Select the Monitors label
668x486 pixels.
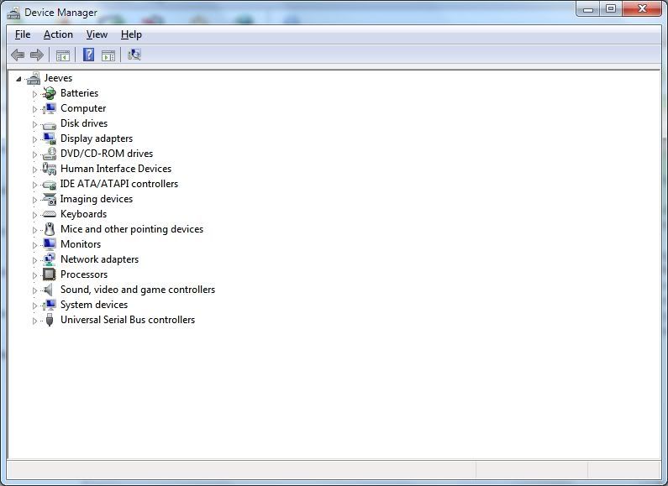[x=81, y=244]
